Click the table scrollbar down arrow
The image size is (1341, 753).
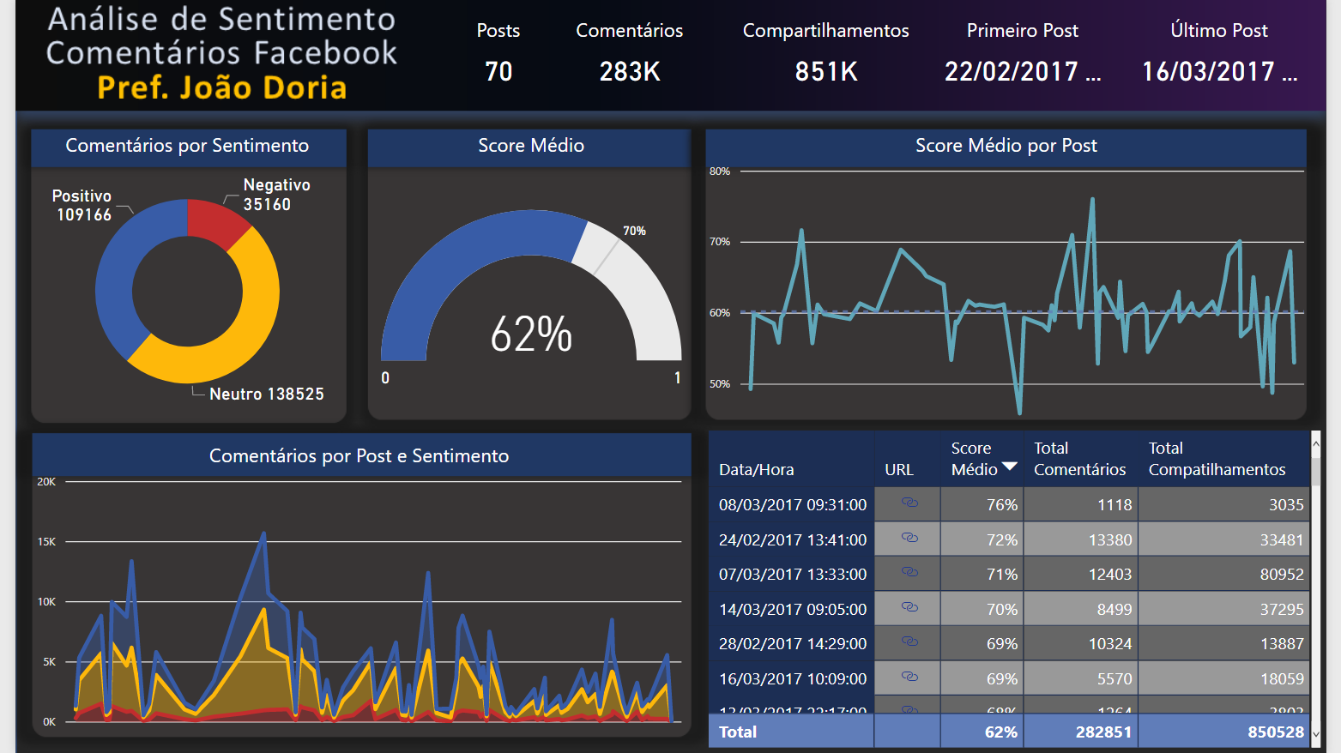pos(1316,735)
